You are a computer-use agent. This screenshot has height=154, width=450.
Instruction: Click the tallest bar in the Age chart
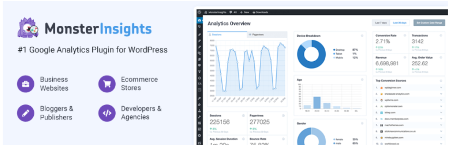[317, 103]
